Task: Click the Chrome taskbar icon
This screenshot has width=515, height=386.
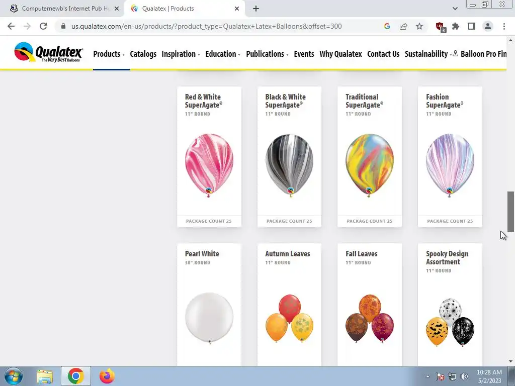Action: click(x=76, y=376)
